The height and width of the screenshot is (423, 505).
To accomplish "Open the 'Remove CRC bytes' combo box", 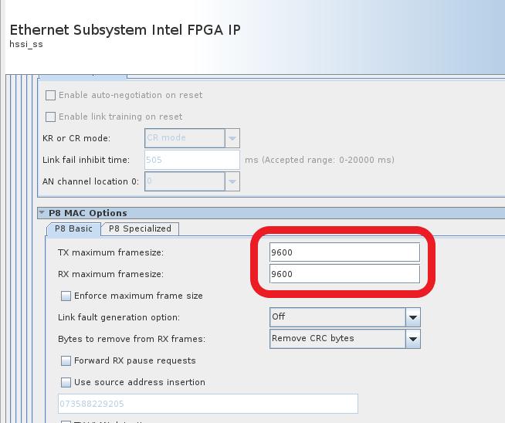I will coord(337,339).
